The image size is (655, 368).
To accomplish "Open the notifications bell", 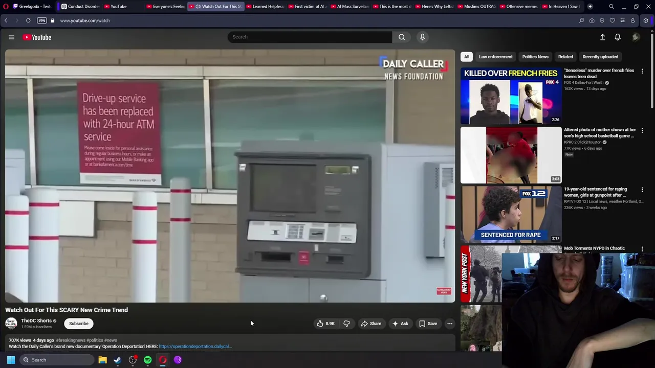I will pyautogui.click(x=618, y=37).
